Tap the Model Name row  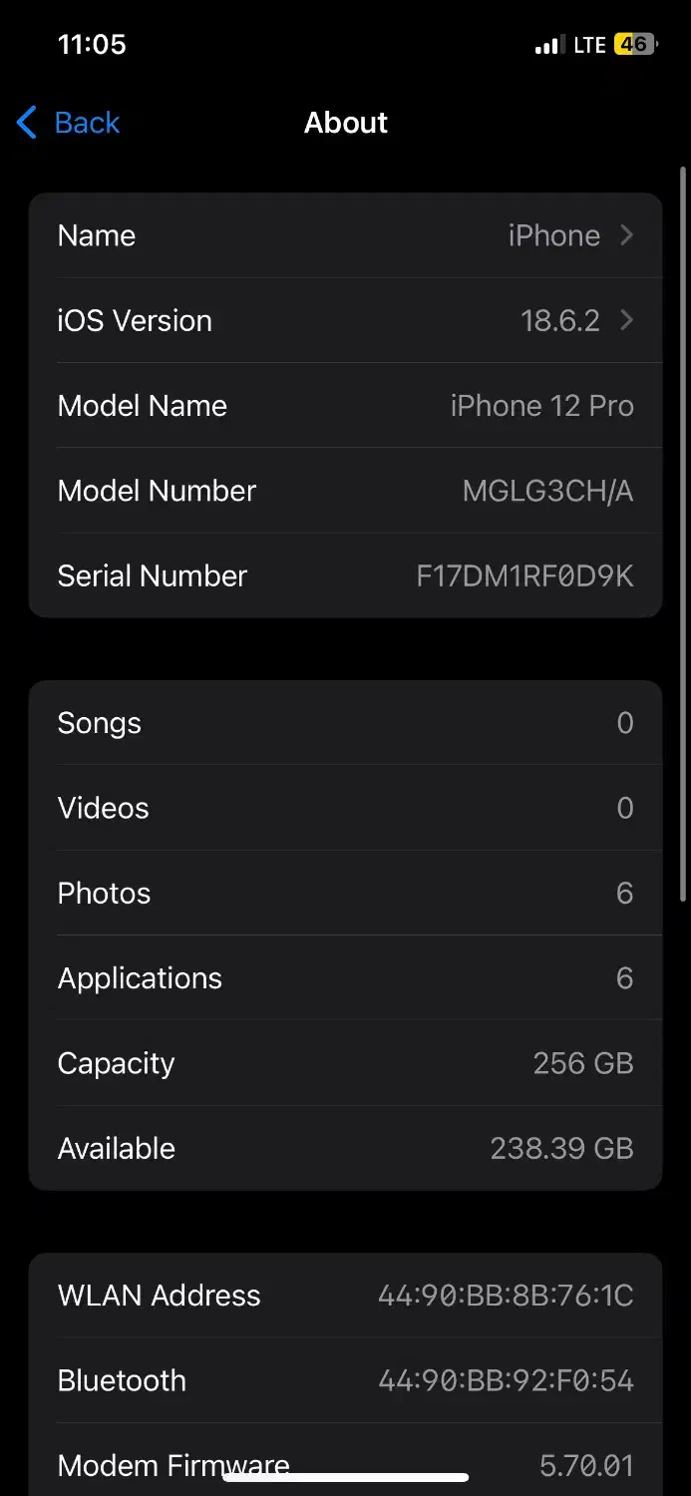tap(345, 406)
